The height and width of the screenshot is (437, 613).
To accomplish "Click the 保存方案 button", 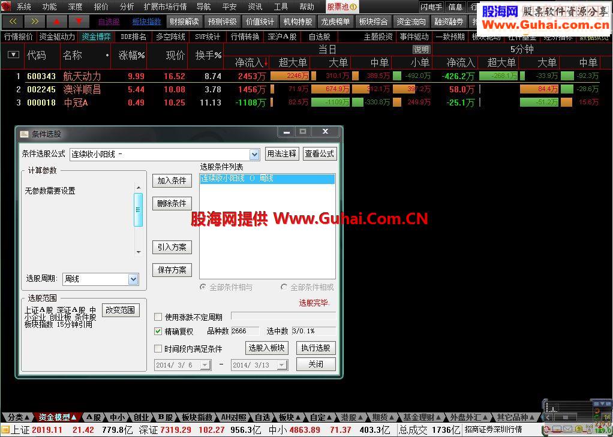I will pyautogui.click(x=172, y=270).
